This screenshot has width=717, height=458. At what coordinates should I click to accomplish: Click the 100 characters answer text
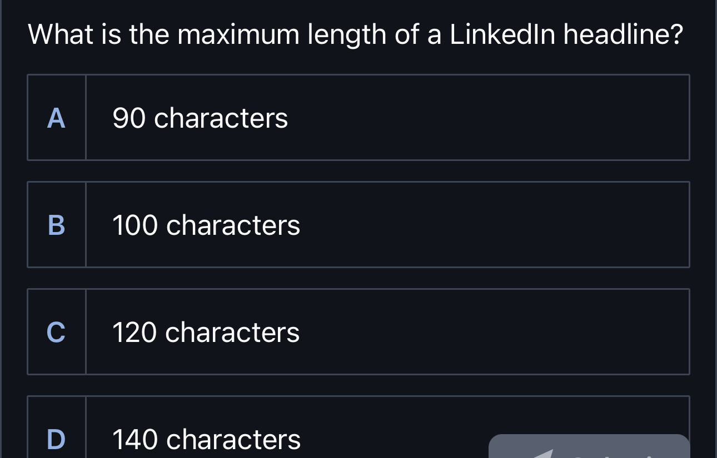point(206,225)
